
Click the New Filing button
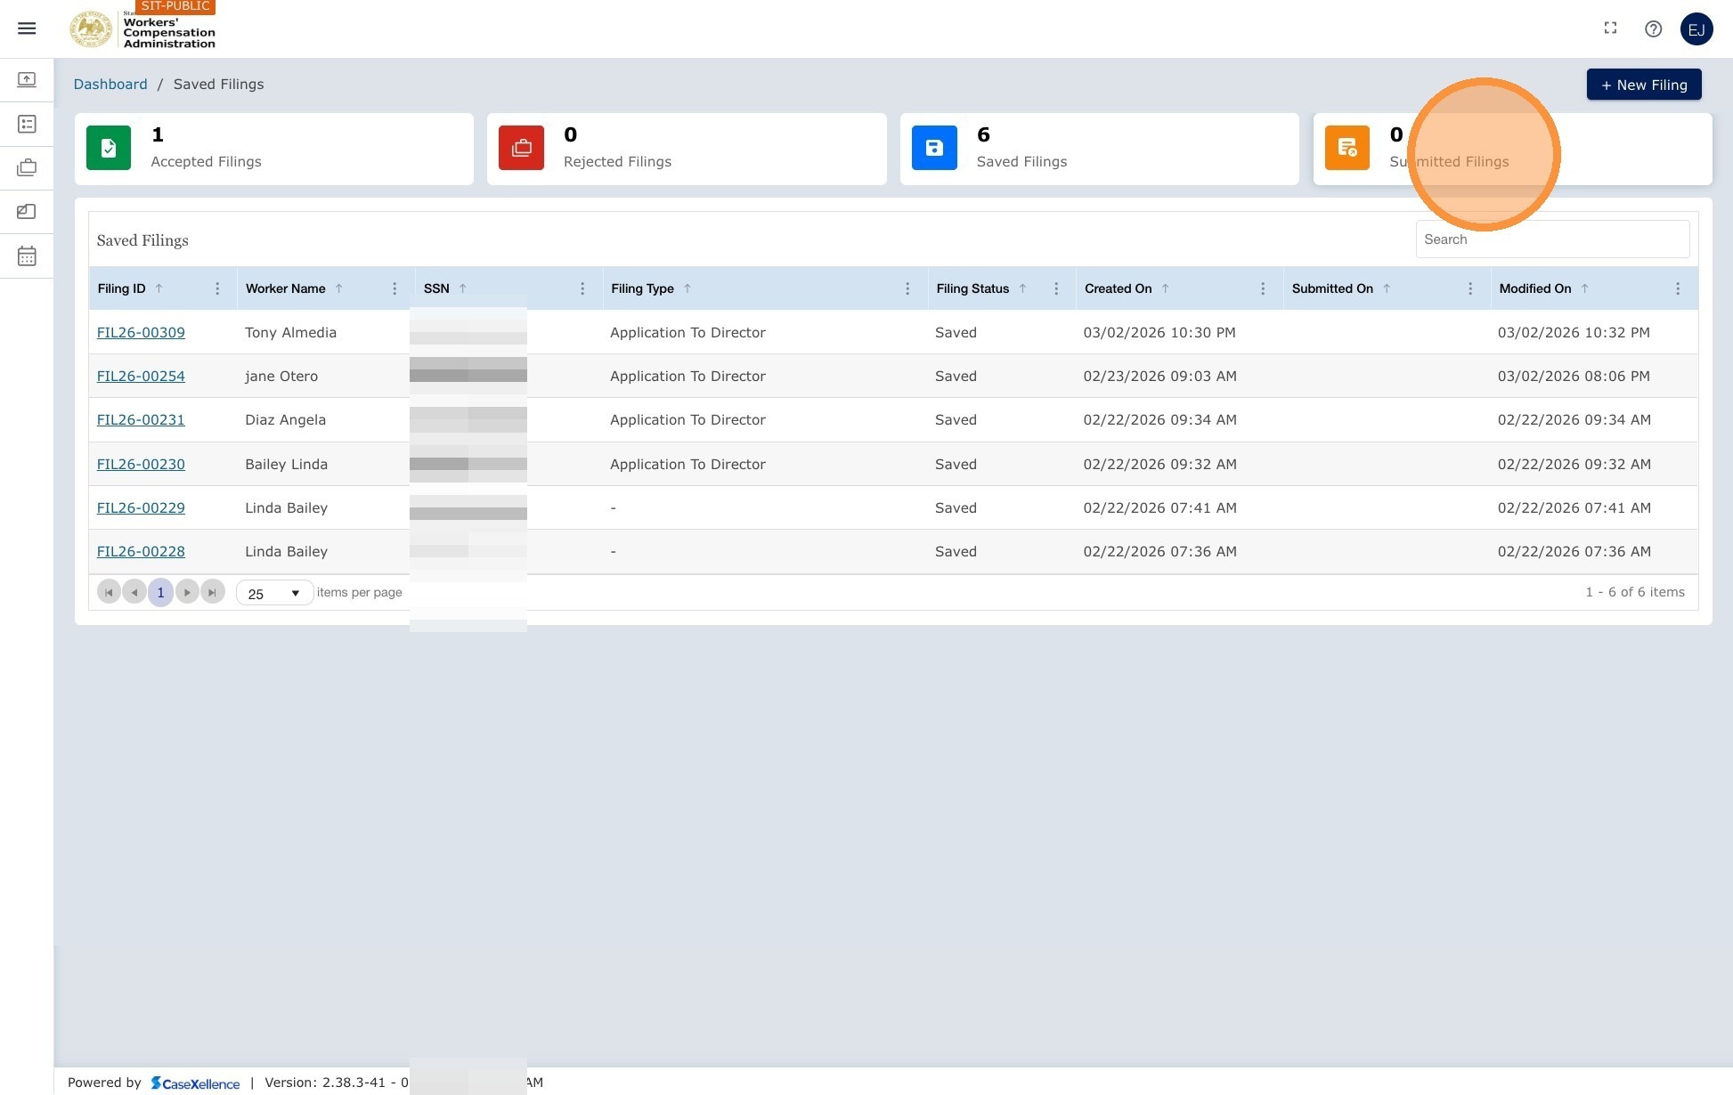(x=1644, y=85)
